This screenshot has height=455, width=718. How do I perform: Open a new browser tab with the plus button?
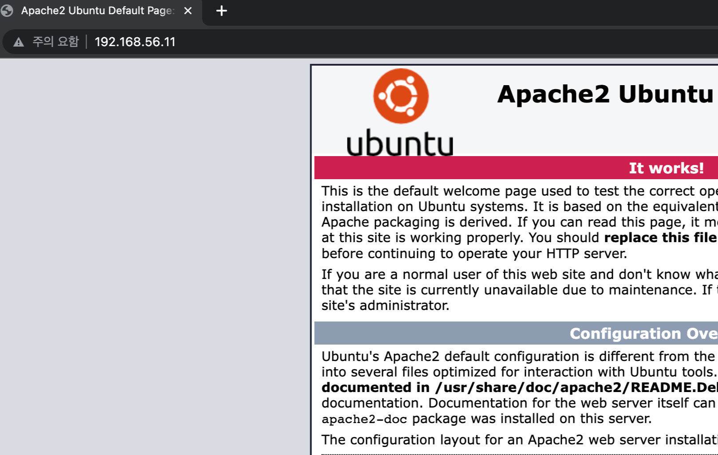[221, 11]
